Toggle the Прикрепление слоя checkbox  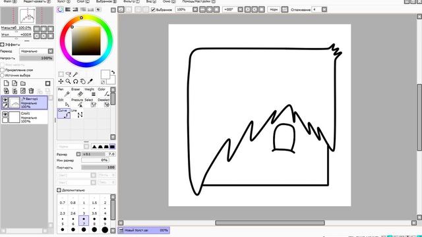[x=3, y=70]
